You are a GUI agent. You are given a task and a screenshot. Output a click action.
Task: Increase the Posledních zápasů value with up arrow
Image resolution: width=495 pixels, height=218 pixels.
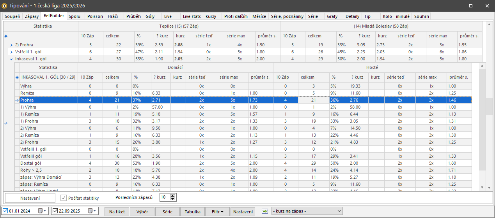[x=173, y=195]
